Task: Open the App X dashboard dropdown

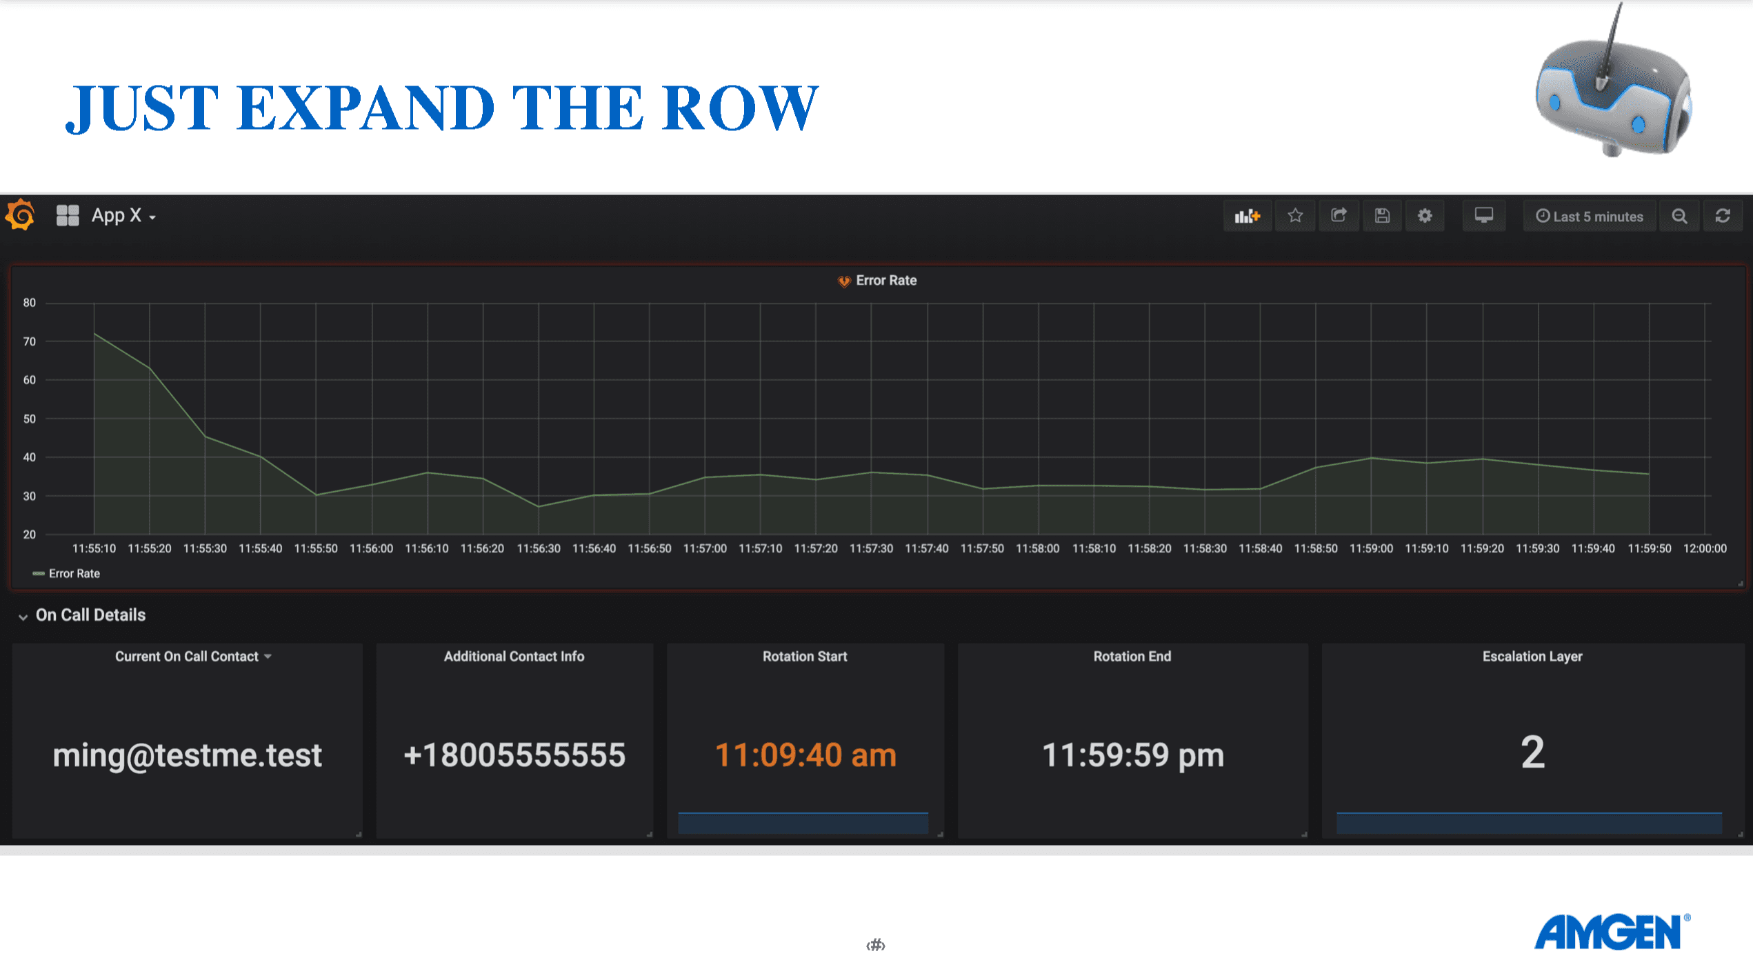Action: [x=124, y=215]
